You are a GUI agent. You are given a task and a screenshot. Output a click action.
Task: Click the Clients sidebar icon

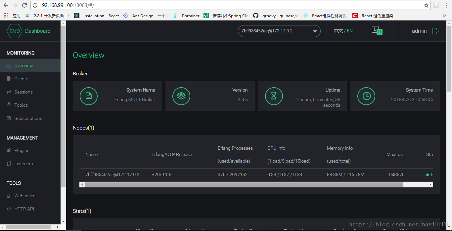(x=9, y=79)
